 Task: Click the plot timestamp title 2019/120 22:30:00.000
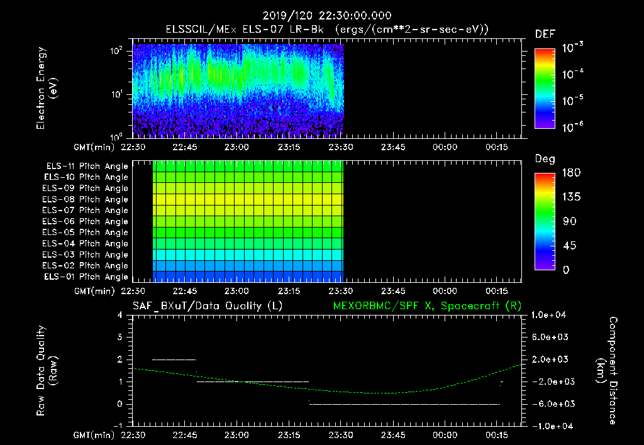tap(327, 16)
